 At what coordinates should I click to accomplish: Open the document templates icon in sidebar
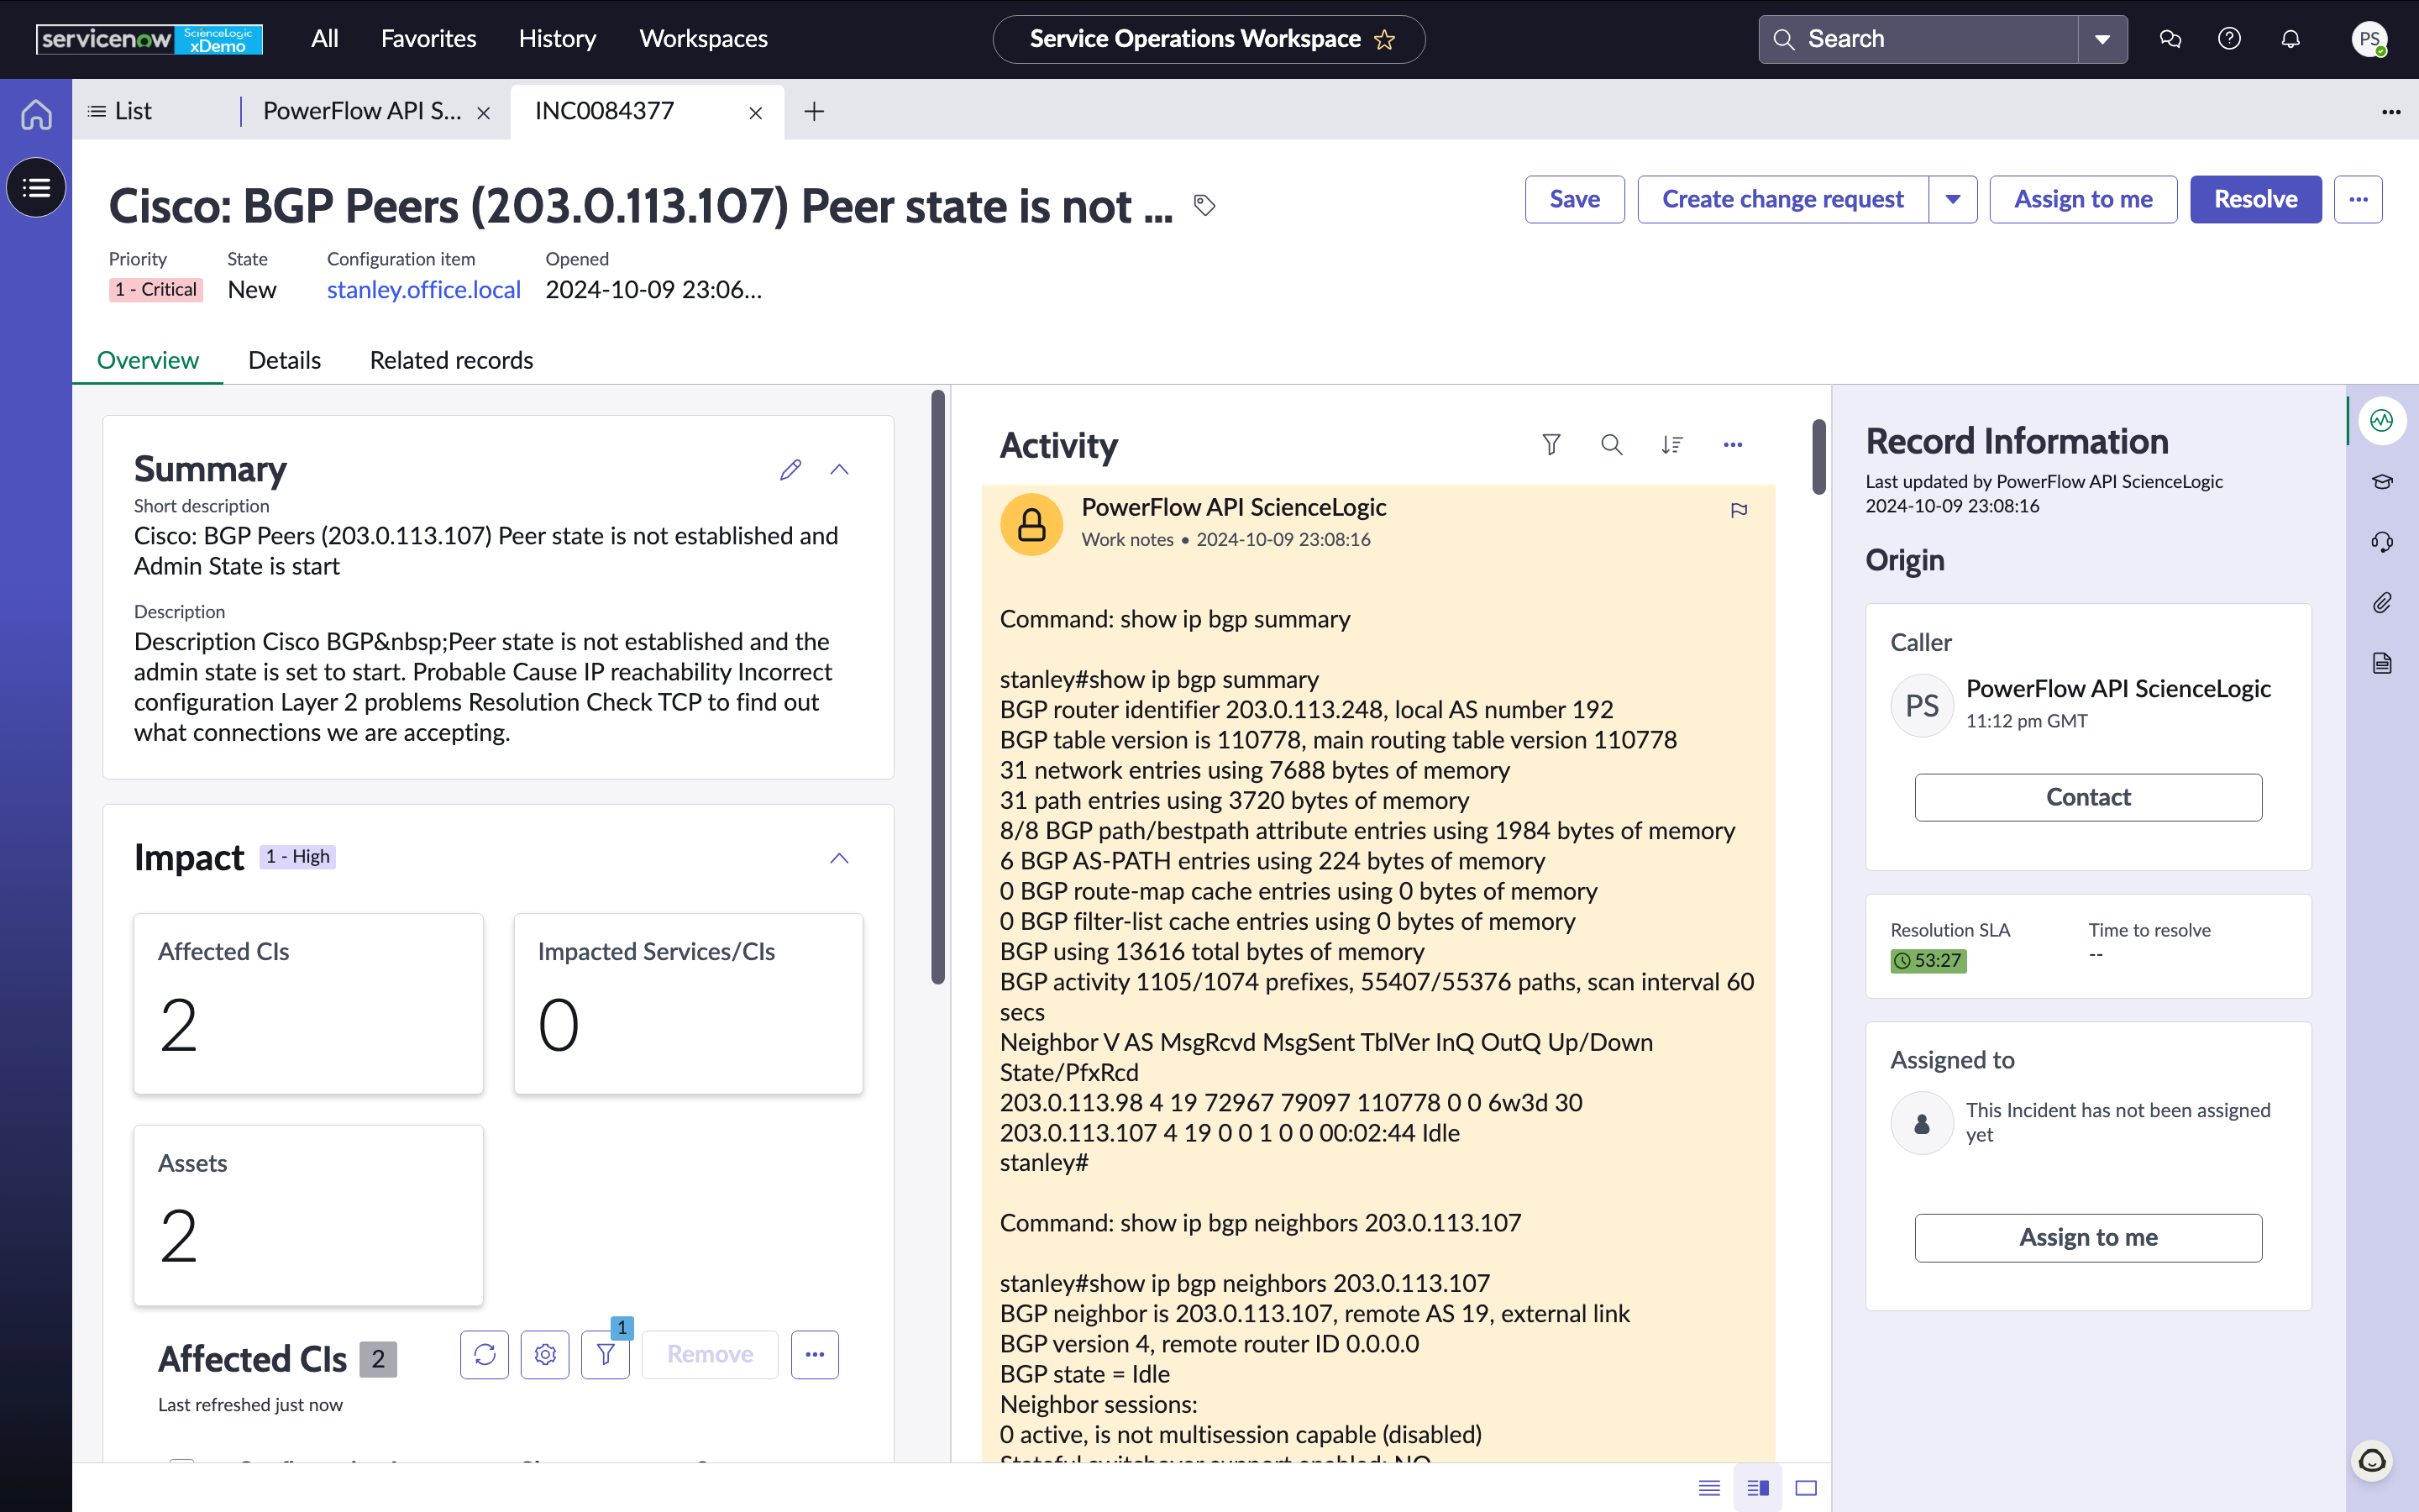(2382, 663)
